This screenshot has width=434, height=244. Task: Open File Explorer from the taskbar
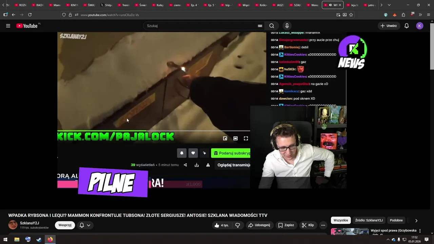pyautogui.click(x=17, y=240)
